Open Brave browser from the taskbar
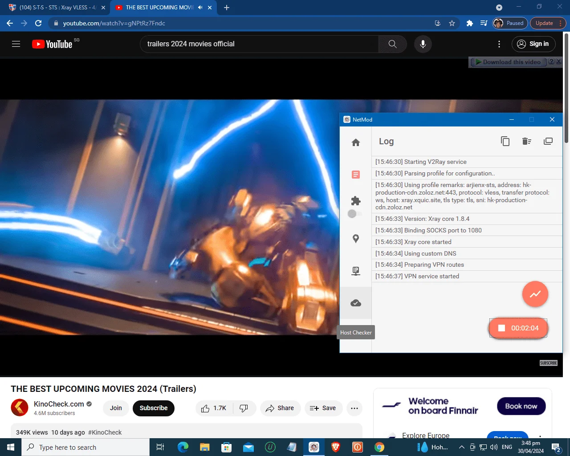The height and width of the screenshot is (456, 570). tap(336, 447)
